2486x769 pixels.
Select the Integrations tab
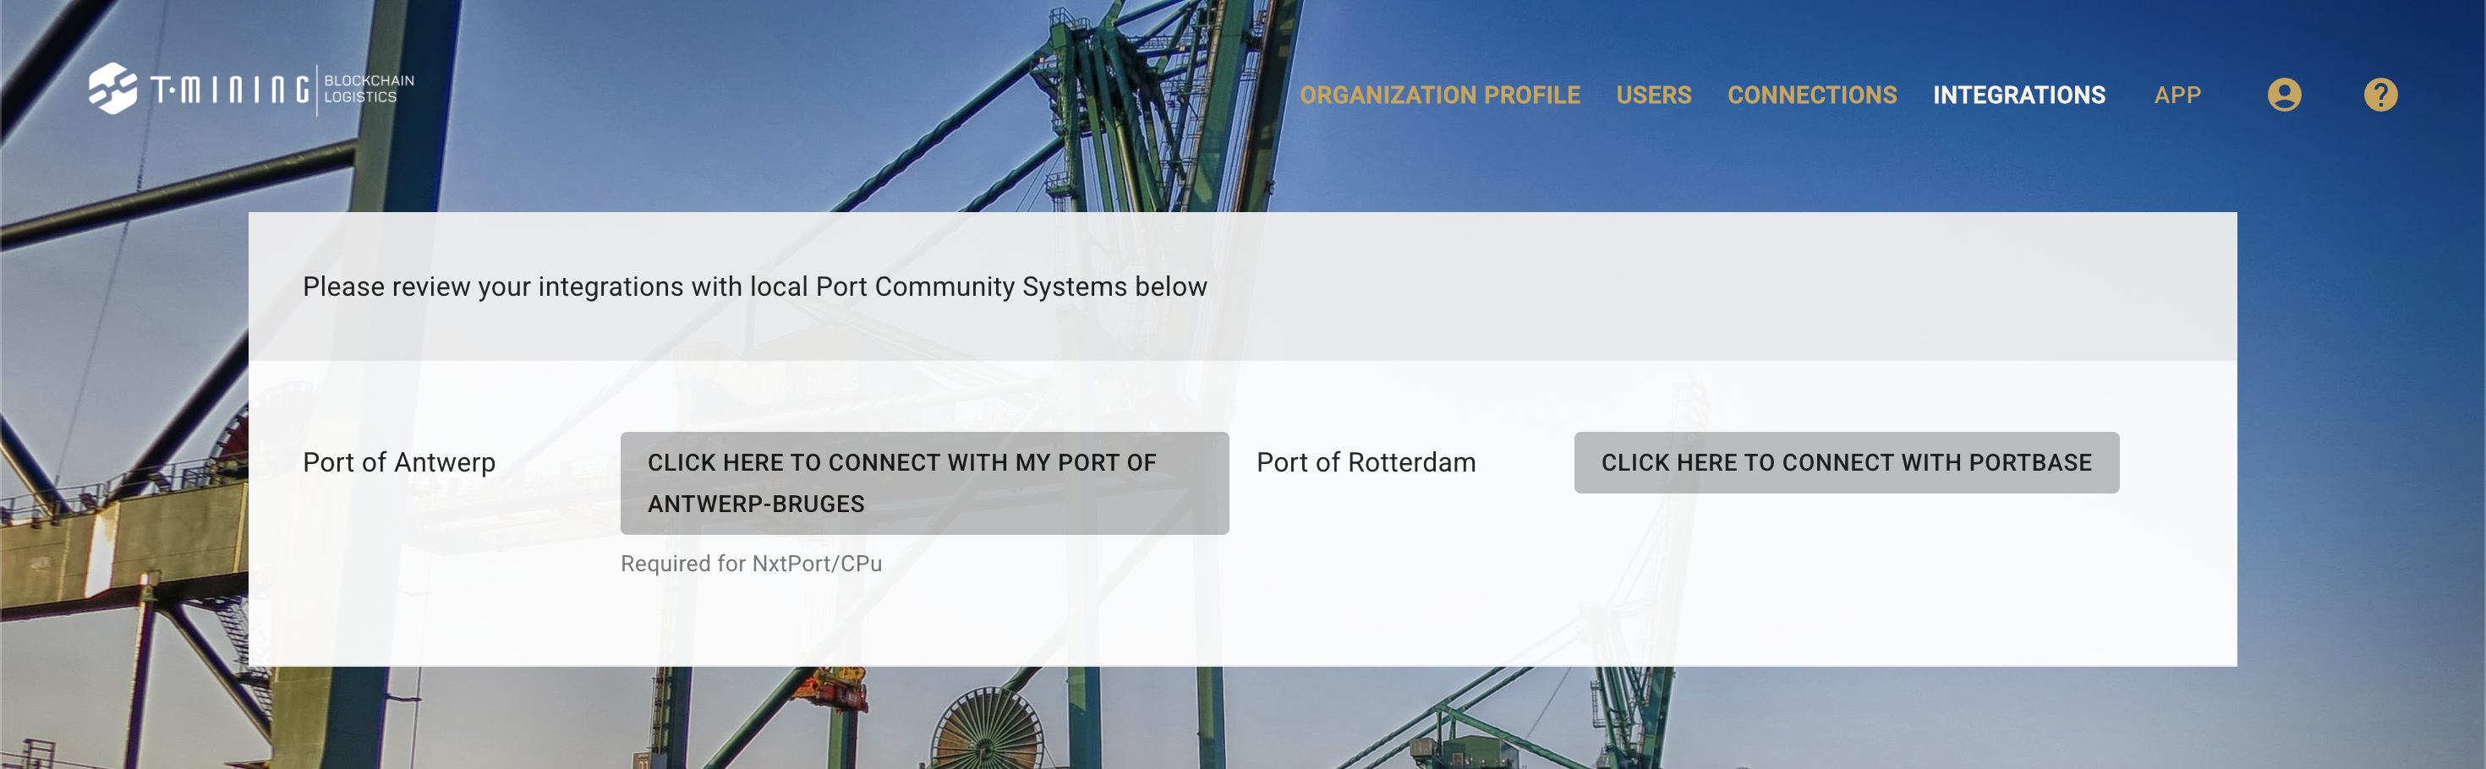(x=2018, y=95)
